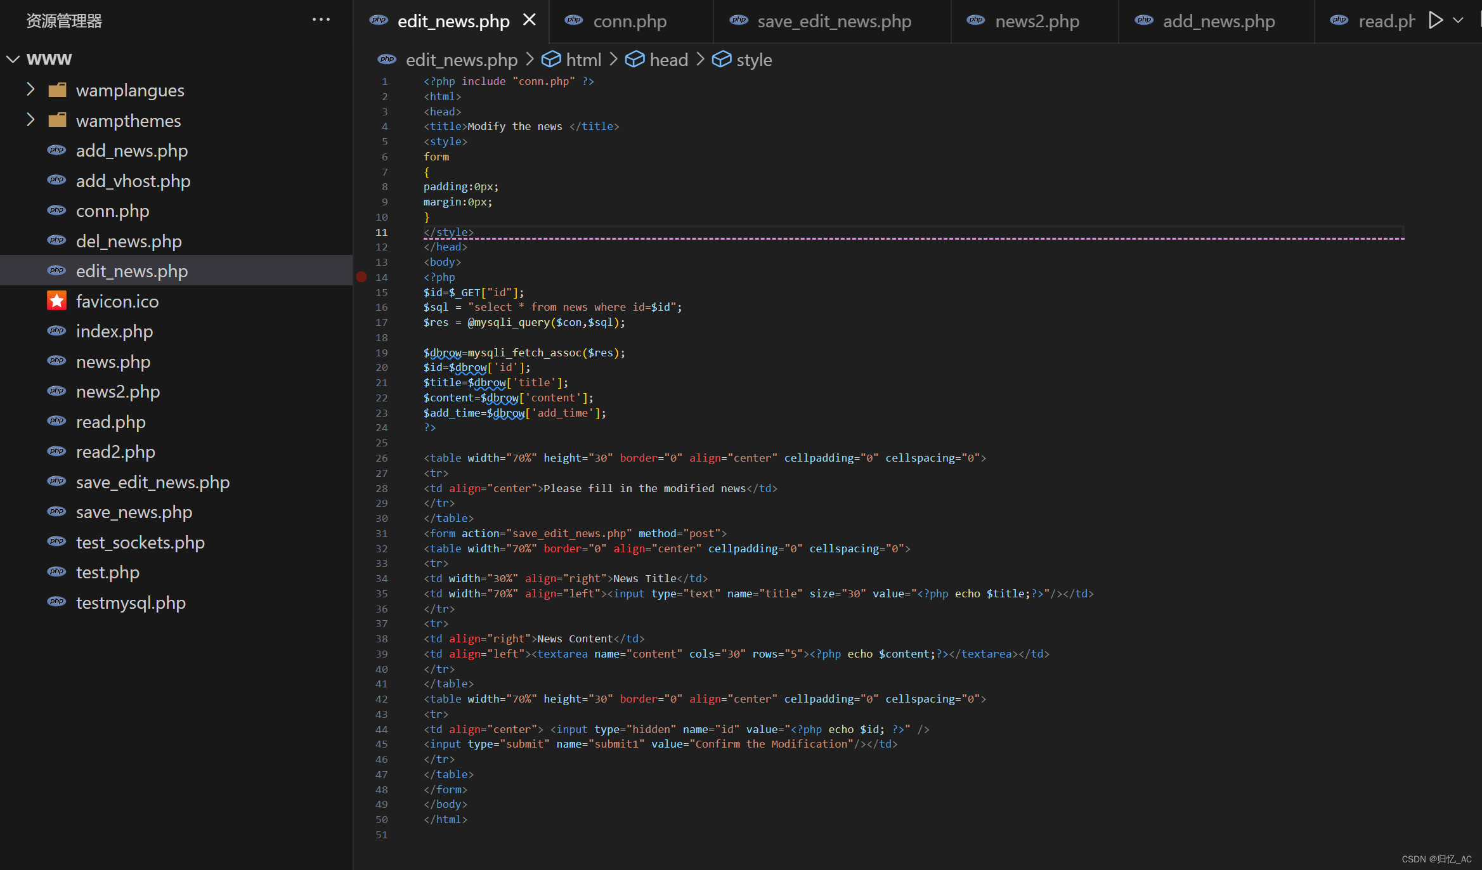Select the style breadcrumb item

[x=753, y=60]
